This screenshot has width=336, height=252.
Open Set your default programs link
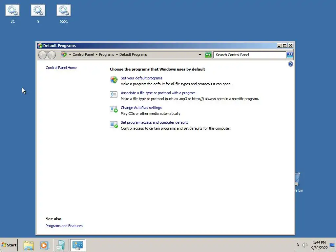point(141,78)
